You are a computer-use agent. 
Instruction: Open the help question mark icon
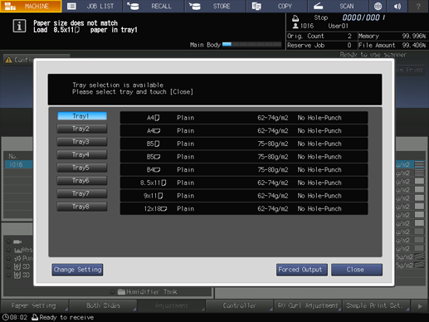click(x=418, y=6)
